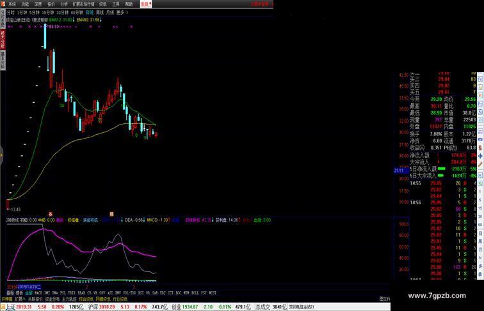Apply the DMI indicator
The image size is (484, 311).
click(x=47, y=293)
